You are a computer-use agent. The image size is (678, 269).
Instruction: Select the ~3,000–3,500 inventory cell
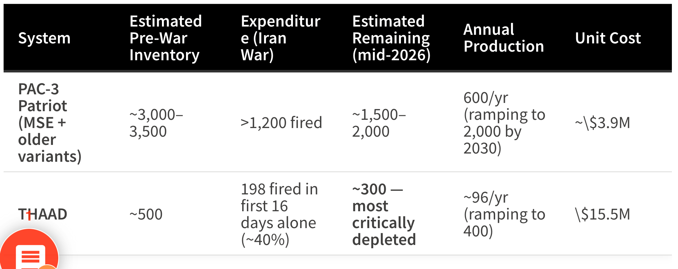point(156,123)
